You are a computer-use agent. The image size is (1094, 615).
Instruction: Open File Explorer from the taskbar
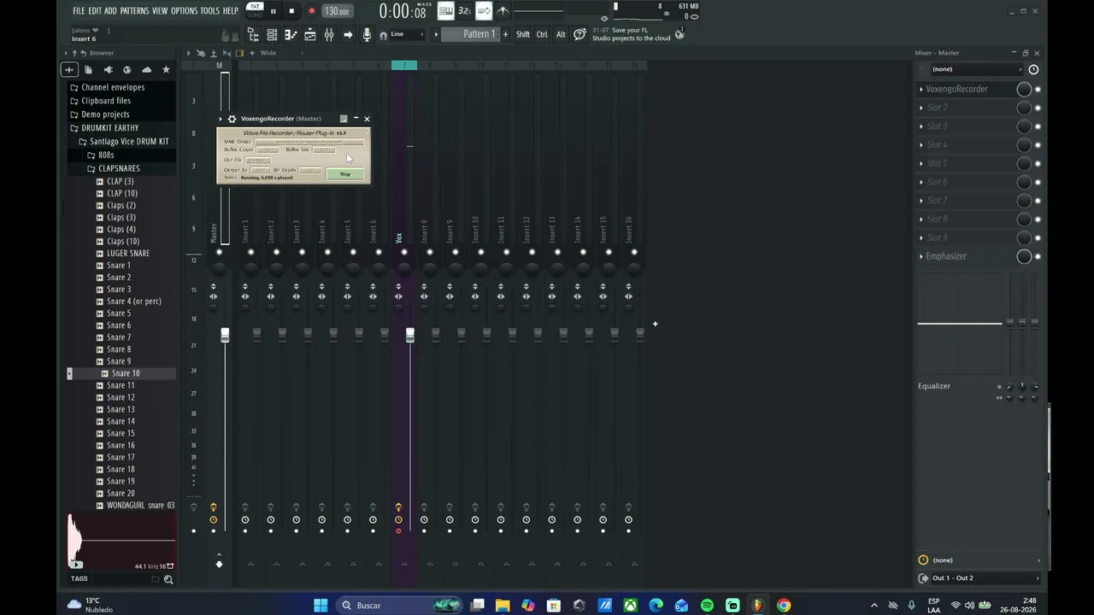(x=503, y=606)
